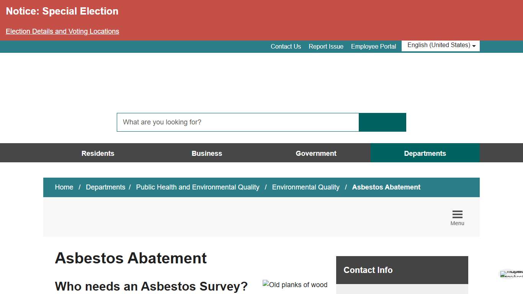The width and height of the screenshot is (523, 294).
Task: Click Contact Us in the top bar
Action: (x=286, y=46)
